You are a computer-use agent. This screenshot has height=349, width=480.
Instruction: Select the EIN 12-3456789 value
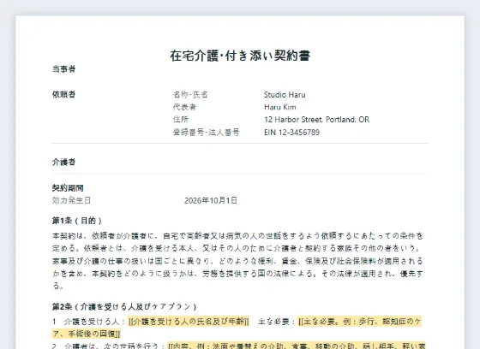click(x=291, y=133)
